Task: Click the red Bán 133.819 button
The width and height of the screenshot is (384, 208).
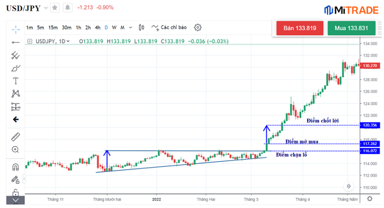Action: 299,28
